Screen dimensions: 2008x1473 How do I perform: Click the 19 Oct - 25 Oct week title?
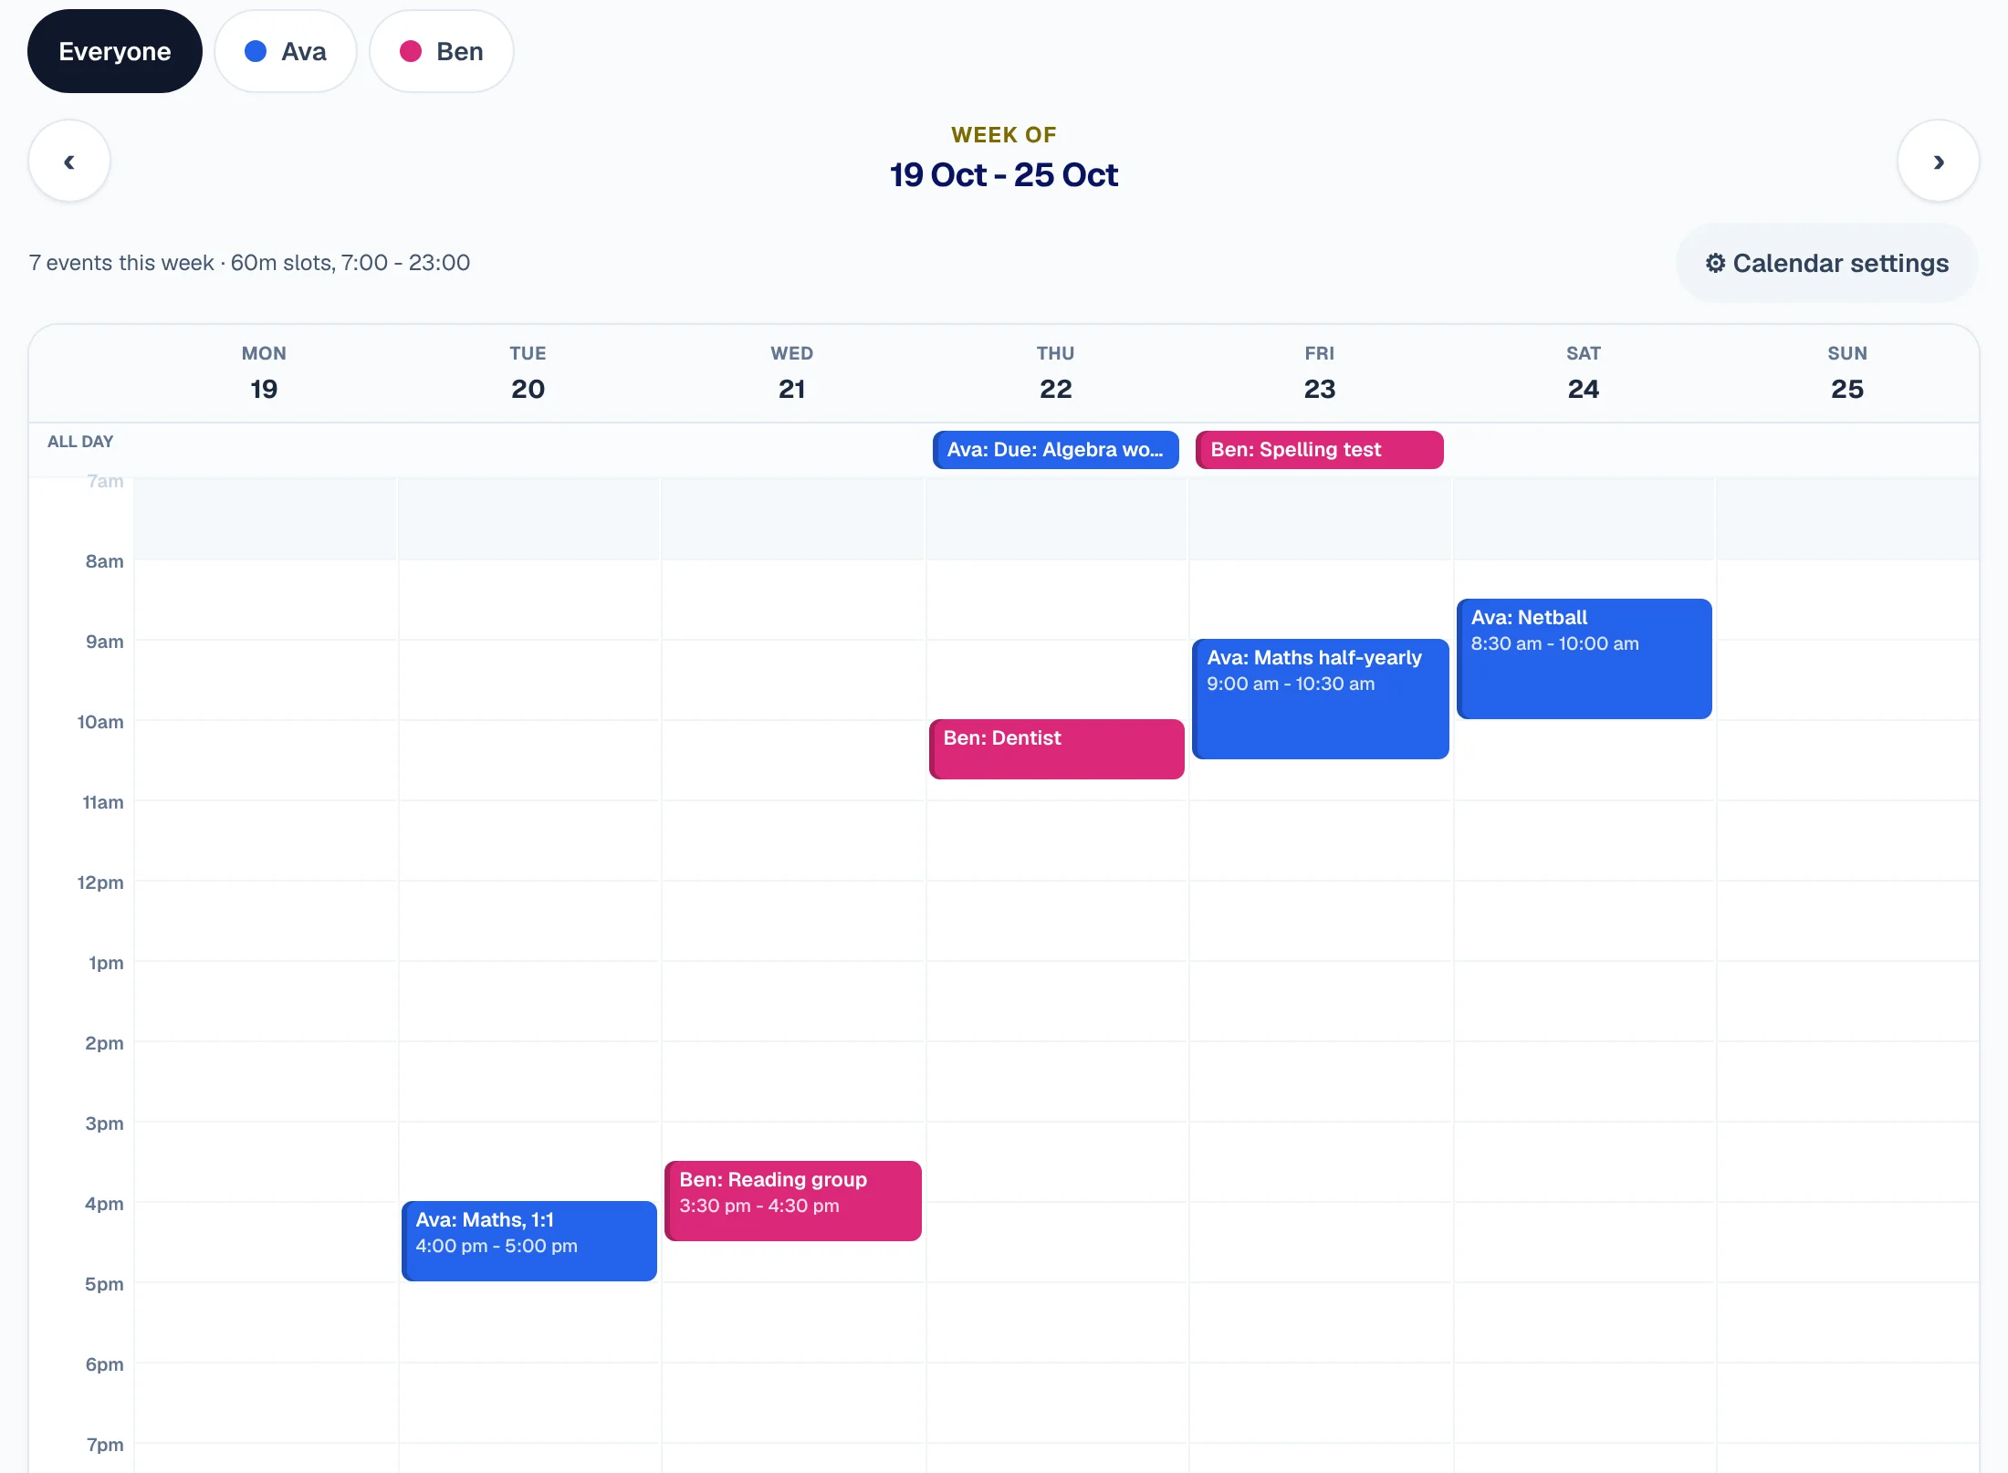click(1004, 174)
